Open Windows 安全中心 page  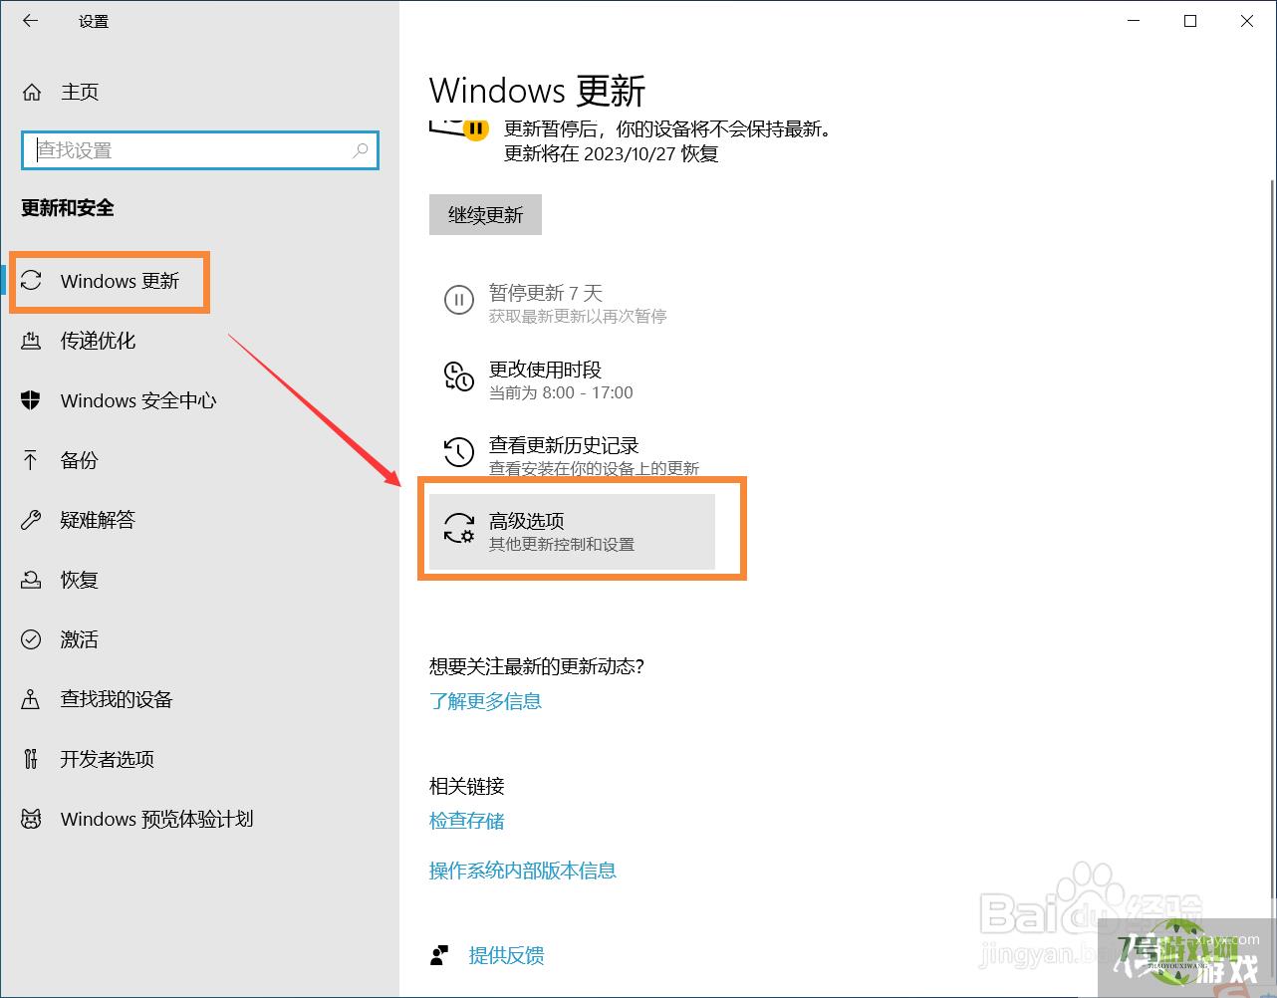coord(138,400)
